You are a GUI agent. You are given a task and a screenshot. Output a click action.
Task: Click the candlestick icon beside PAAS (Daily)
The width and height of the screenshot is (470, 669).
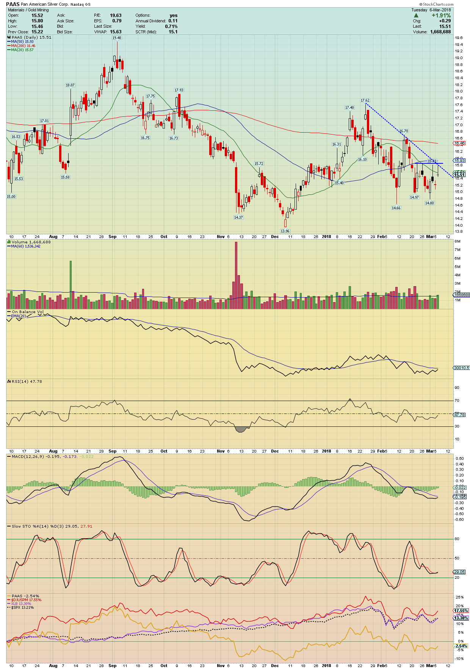pos(9,37)
